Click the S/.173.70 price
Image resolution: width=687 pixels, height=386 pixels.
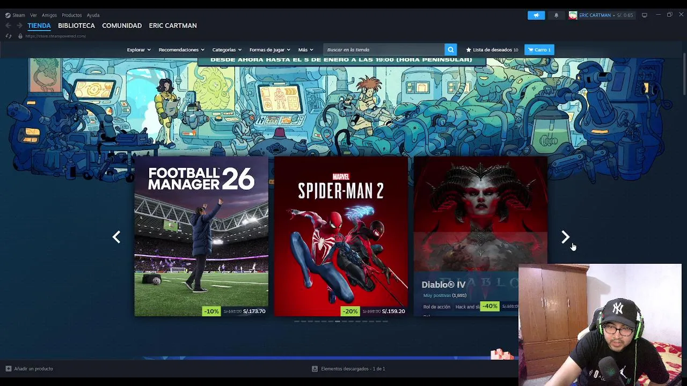point(254,311)
